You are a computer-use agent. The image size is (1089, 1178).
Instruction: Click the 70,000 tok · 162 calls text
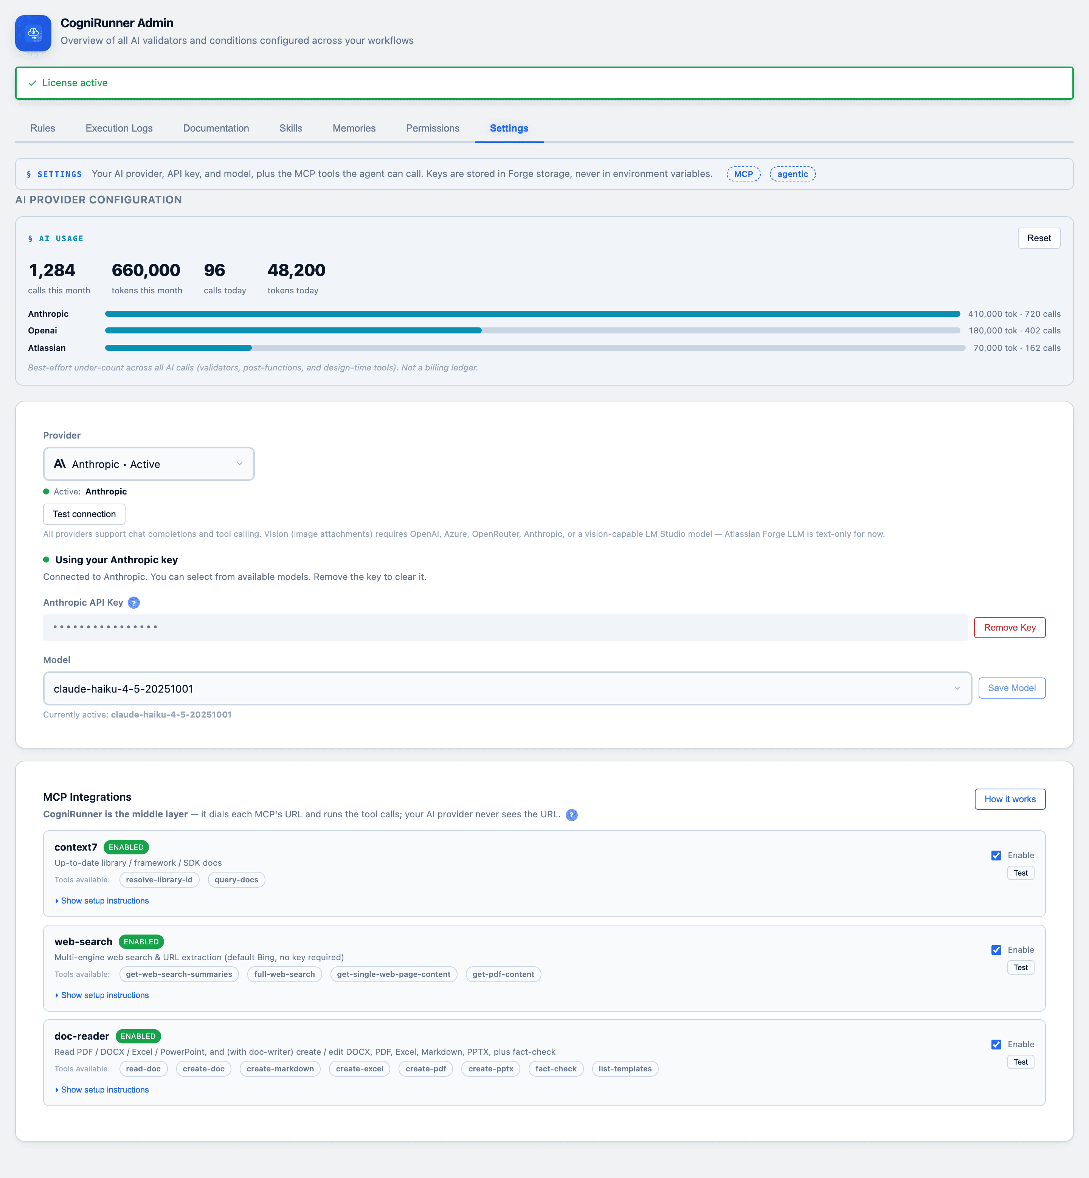[1016, 348]
